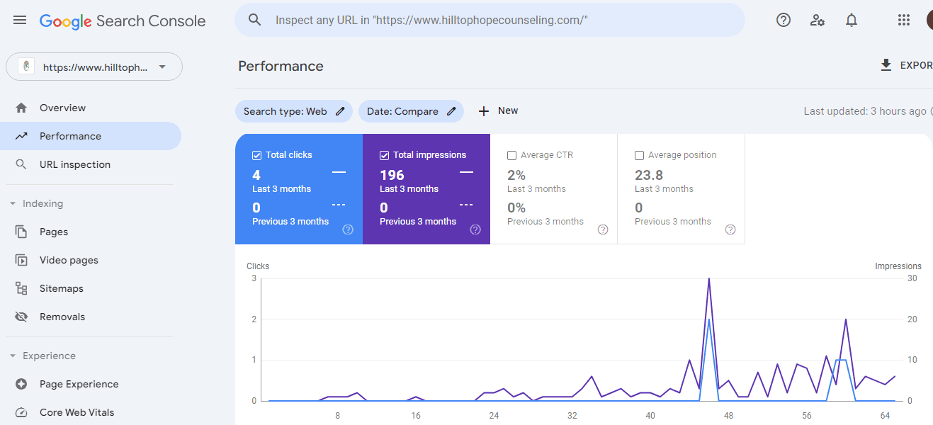
Task: Check the Average position checkbox
Action: [x=640, y=155]
